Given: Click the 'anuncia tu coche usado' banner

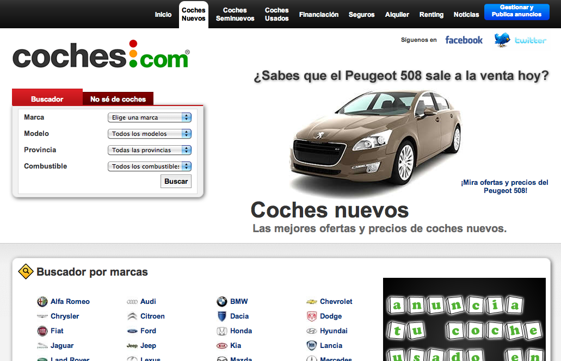Looking at the screenshot, I should coord(464,320).
